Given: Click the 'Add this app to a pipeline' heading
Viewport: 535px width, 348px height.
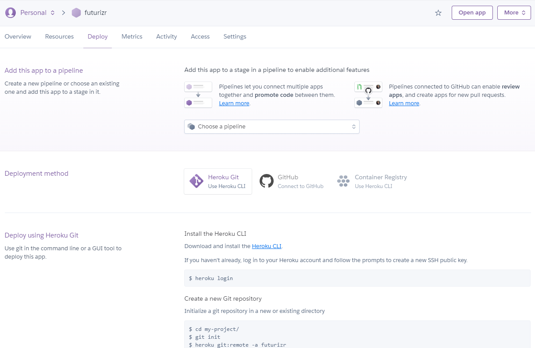Looking at the screenshot, I should [x=43, y=71].
